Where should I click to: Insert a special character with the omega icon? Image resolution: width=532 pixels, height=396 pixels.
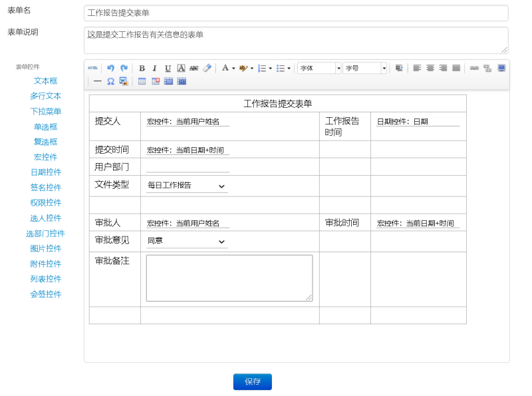(x=110, y=81)
